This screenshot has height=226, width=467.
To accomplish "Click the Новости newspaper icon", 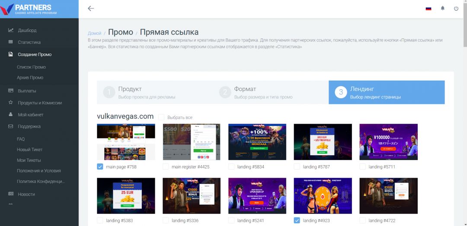I will point(11,194).
